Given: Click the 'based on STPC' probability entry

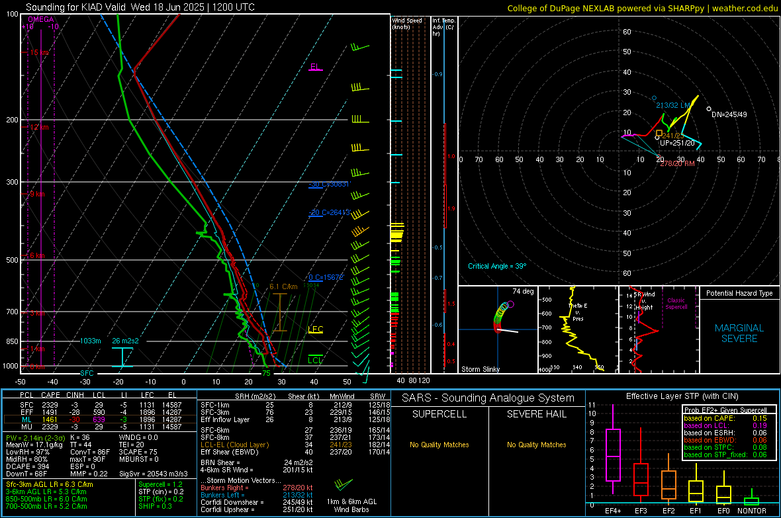Looking at the screenshot, I should click(725, 447).
